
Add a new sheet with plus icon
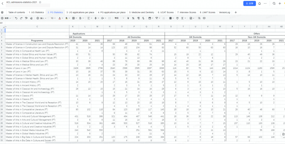tap(236, 12)
